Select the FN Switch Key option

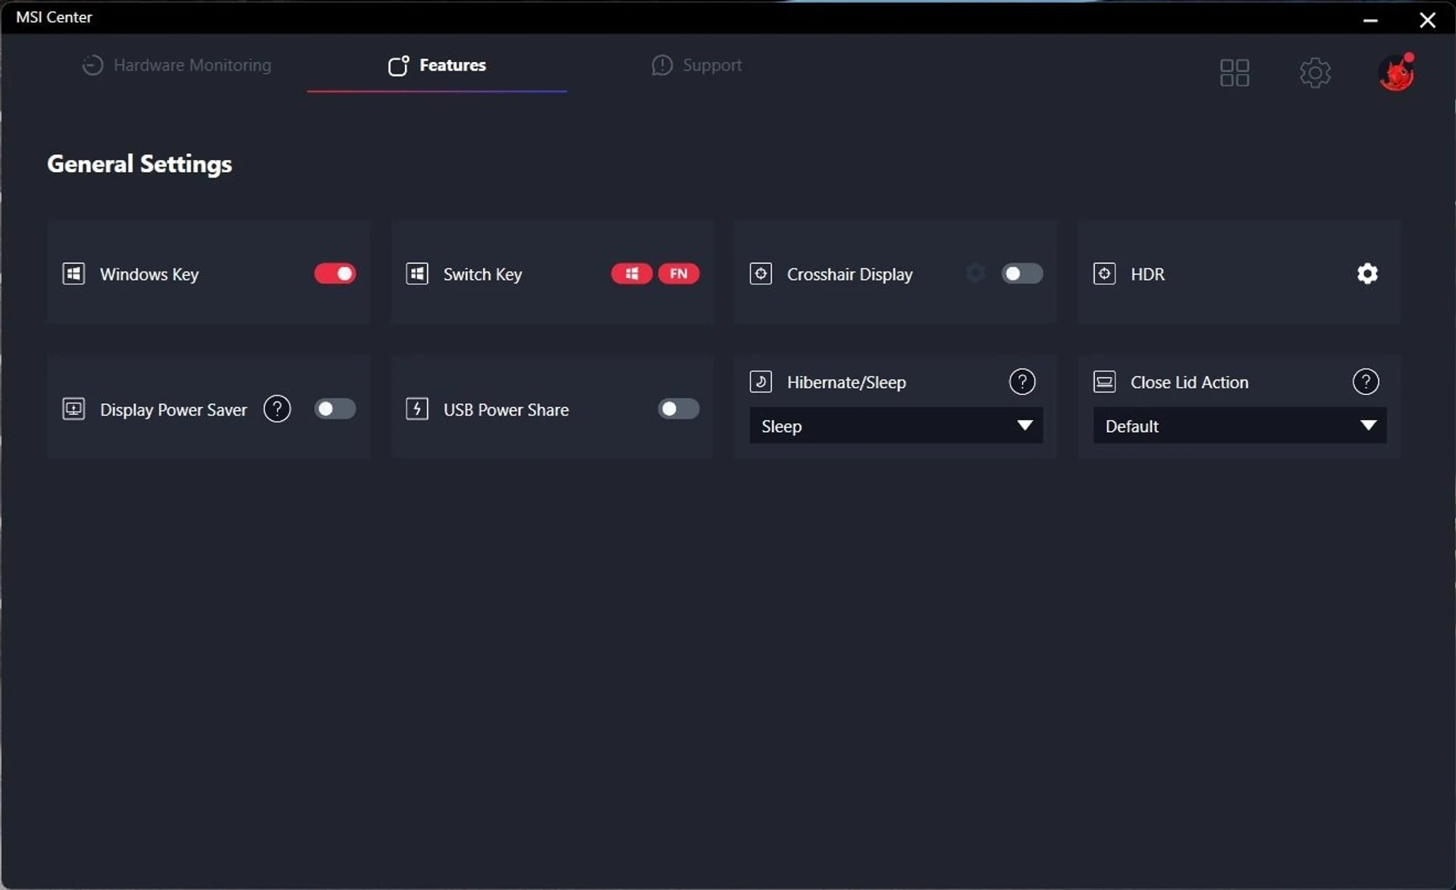[679, 274]
